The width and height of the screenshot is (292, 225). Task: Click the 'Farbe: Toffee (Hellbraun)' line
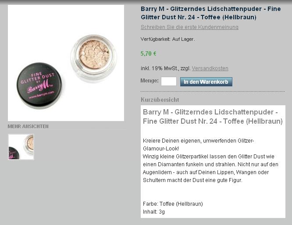173,204
